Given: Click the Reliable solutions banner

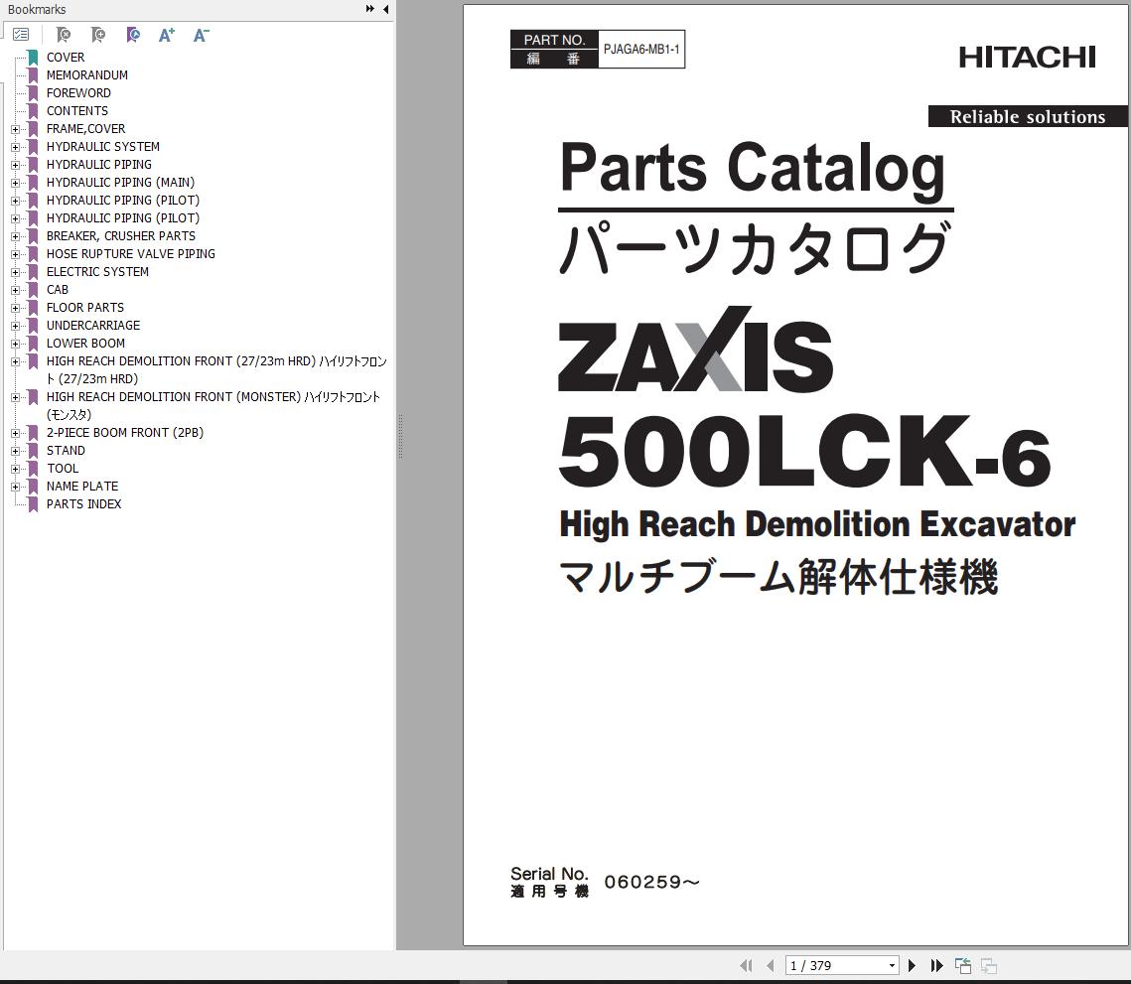Looking at the screenshot, I should pyautogui.click(x=1028, y=116).
